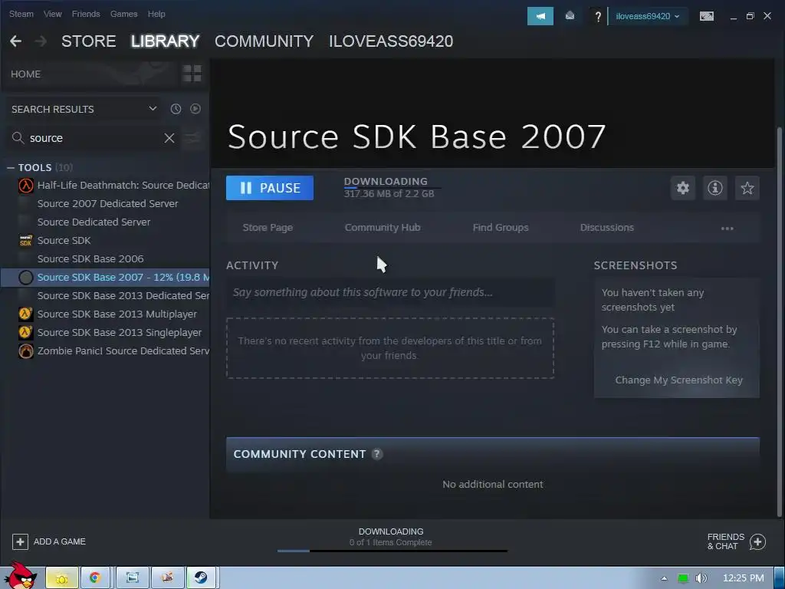Expand the Search Results collection dropdown
The height and width of the screenshot is (589, 785).
153,109
